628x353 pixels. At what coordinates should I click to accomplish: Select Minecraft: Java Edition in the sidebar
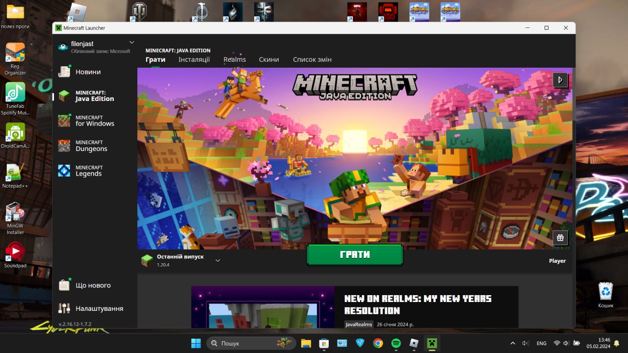(x=95, y=96)
